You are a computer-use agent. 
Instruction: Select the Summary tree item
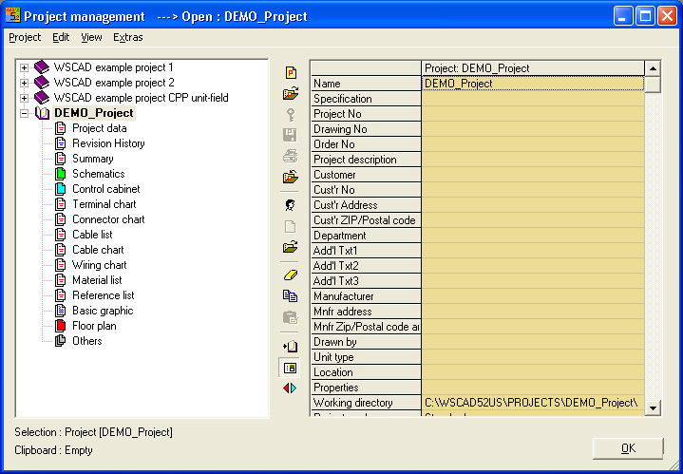[x=93, y=159]
